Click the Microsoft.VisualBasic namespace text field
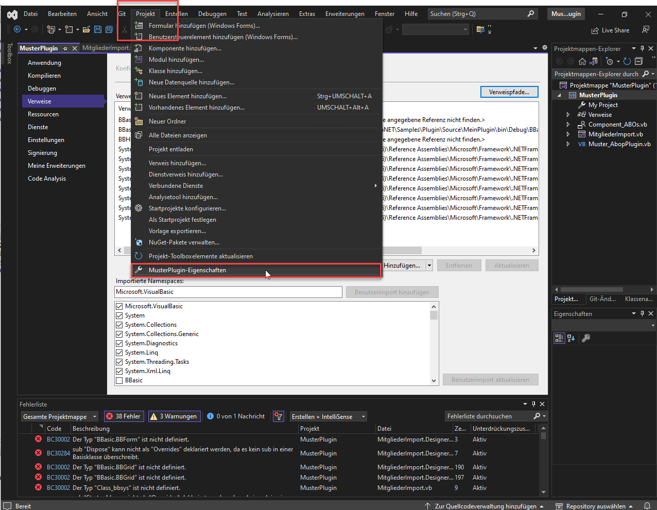657x510 pixels. pos(229,292)
